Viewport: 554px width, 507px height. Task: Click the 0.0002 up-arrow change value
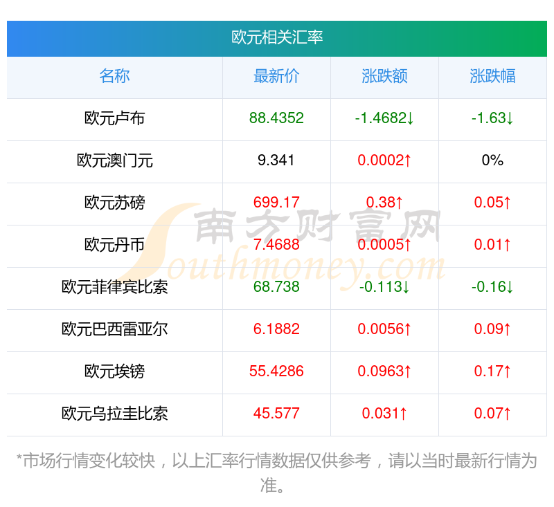[x=384, y=160]
